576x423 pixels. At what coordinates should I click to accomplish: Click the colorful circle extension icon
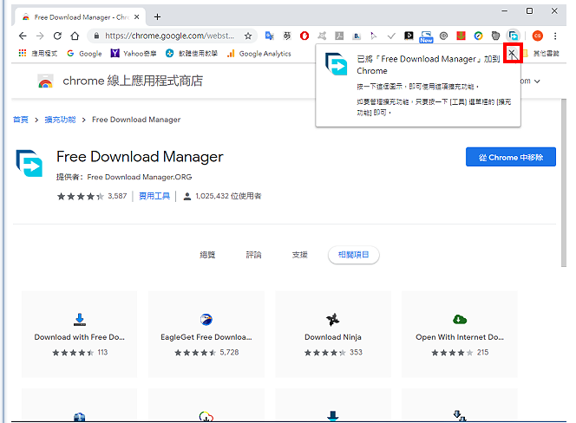(x=478, y=36)
